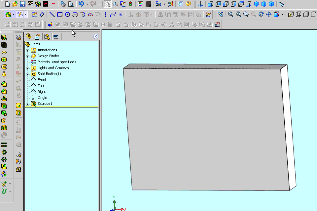Select the Spline sketch tool

pos(113,14)
